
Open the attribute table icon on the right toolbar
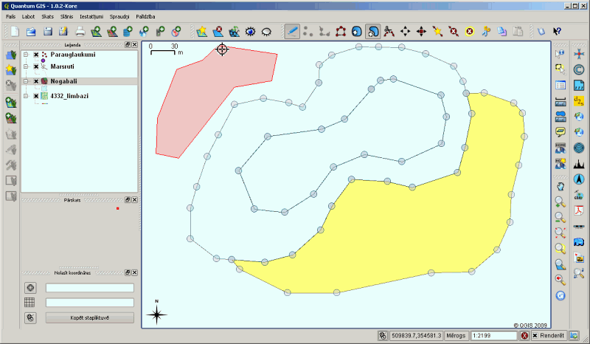pos(560,85)
